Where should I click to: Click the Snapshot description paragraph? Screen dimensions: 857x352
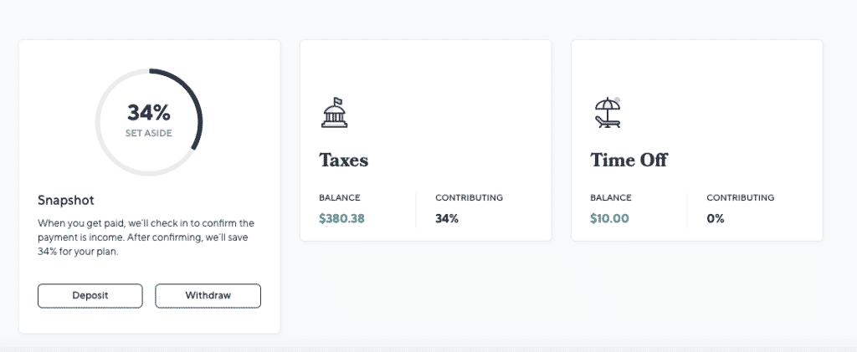tap(146, 238)
